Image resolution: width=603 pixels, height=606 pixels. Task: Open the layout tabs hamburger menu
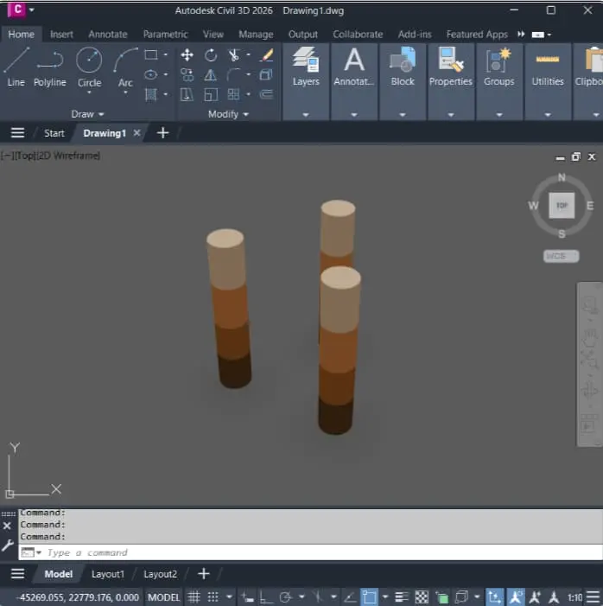17,573
